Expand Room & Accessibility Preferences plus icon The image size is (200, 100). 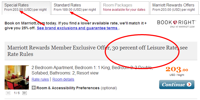coord(34,88)
